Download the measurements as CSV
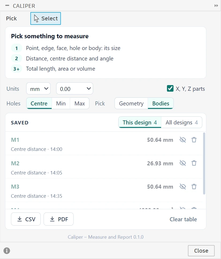This screenshot has width=221, height=259. point(26,219)
